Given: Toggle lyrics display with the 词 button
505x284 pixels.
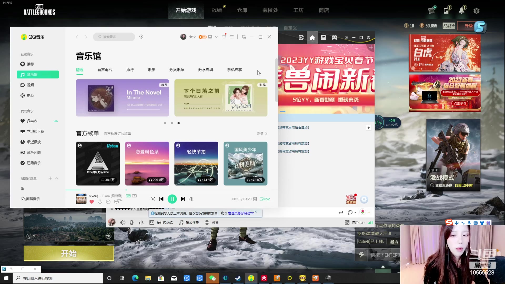Looking at the screenshot, I should click(255, 199).
